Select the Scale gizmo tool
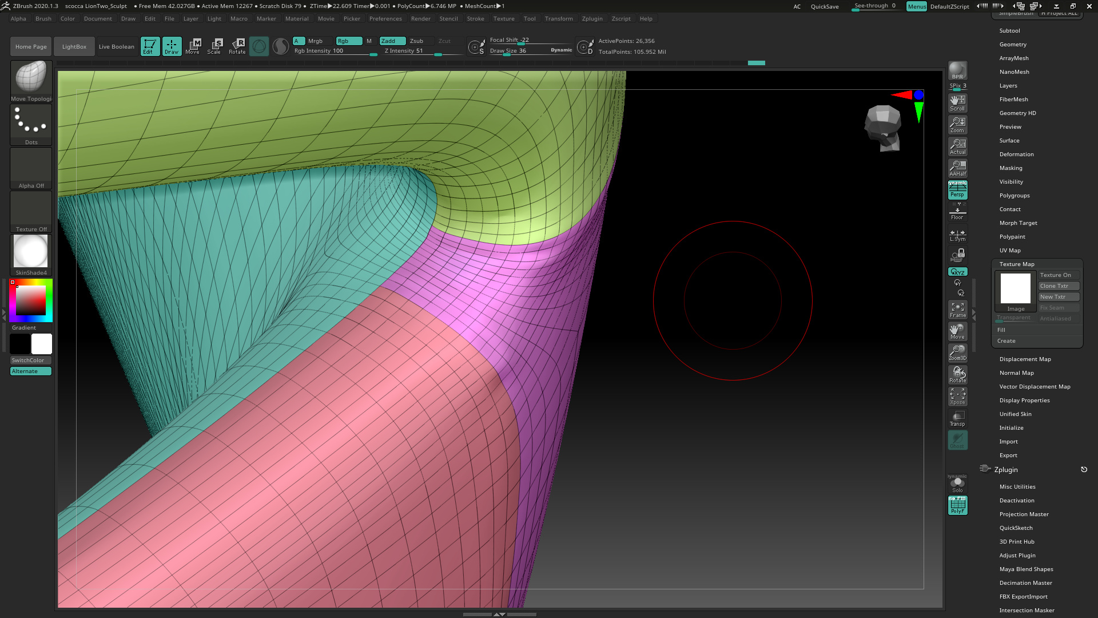This screenshot has width=1098, height=618. click(x=214, y=46)
